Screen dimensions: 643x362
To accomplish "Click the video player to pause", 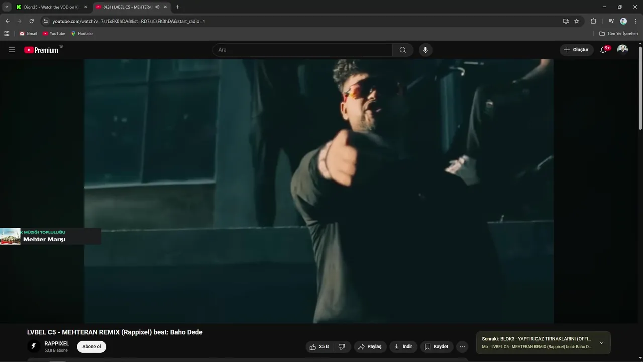I will tap(318, 191).
